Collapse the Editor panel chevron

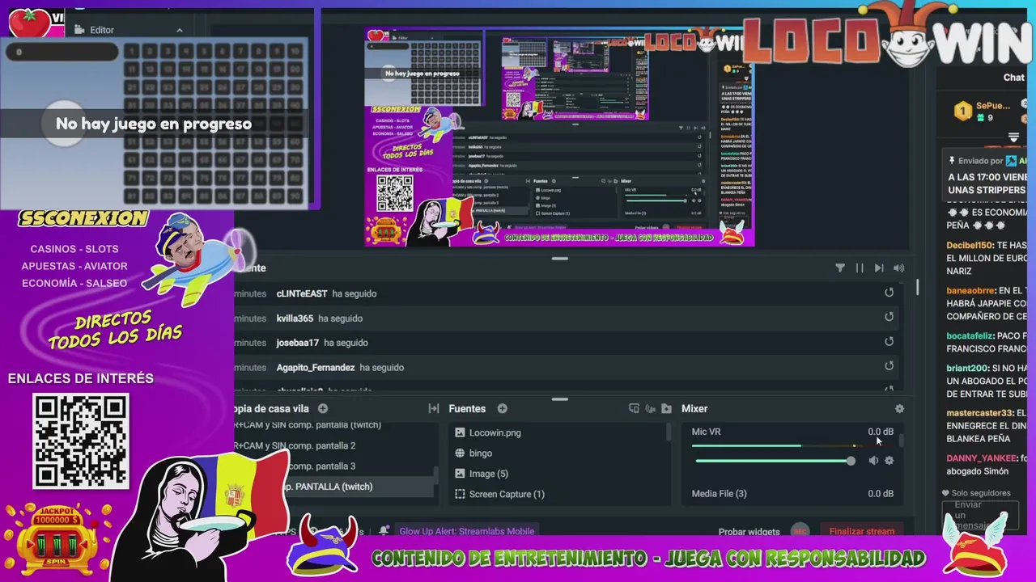click(180, 30)
